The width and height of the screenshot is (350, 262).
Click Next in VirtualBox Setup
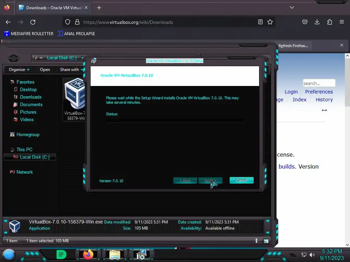(x=211, y=180)
